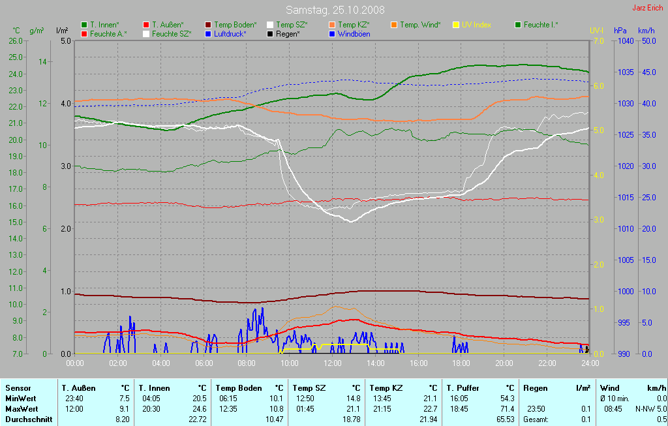Click the blue Luftdruck legend square
The height and width of the screenshot is (426, 668).
pyautogui.click(x=208, y=33)
